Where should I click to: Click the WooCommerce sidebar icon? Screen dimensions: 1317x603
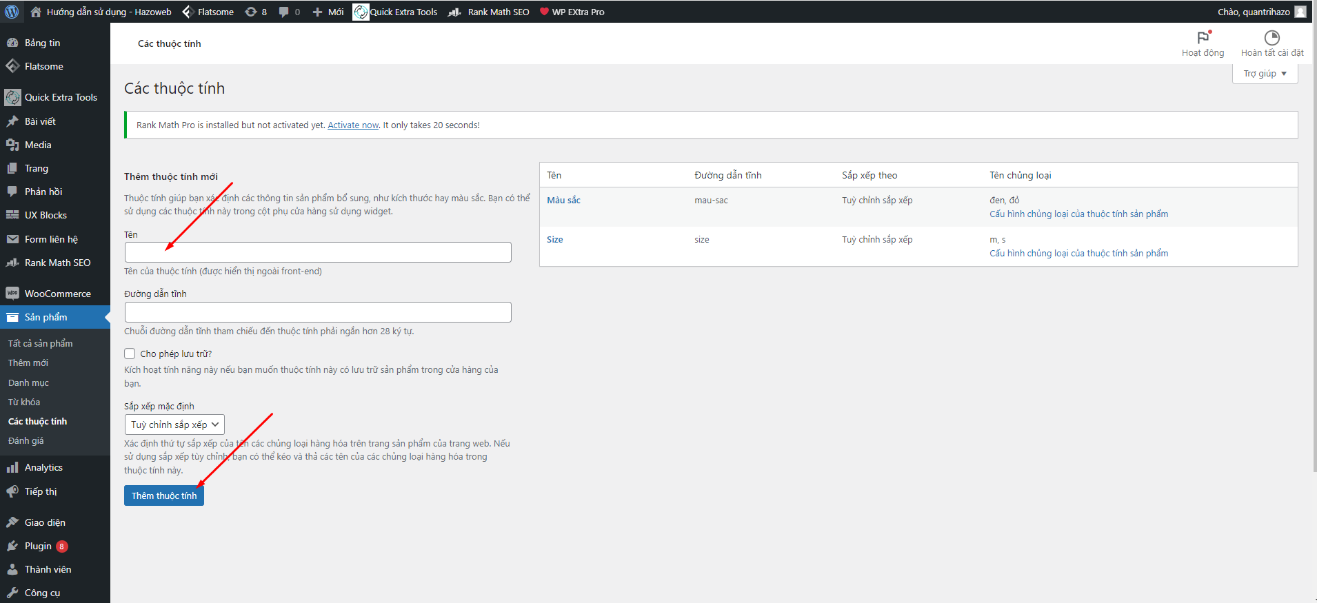click(x=12, y=294)
